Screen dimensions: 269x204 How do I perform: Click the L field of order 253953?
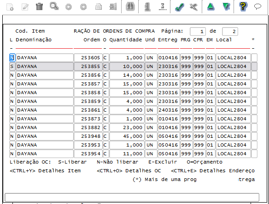[x=12, y=145]
